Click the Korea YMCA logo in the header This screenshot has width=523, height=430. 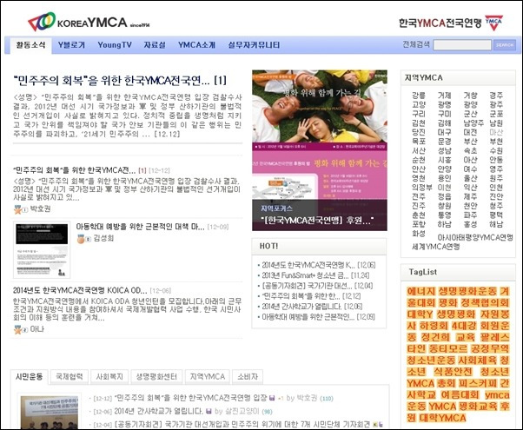click(89, 23)
